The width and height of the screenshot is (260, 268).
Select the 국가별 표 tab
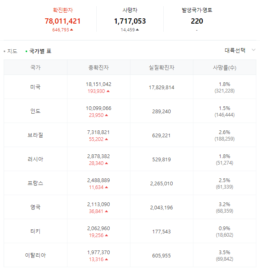(40, 51)
